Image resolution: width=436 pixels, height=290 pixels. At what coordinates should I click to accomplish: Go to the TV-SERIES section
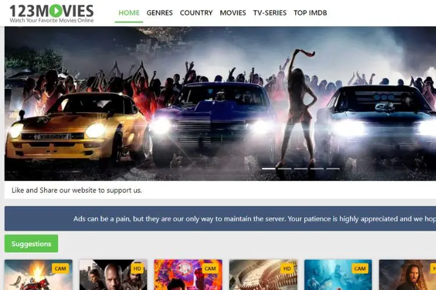coord(270,13)
